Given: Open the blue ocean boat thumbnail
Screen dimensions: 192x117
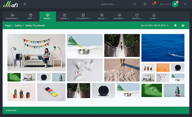Looking at the screenshot, I should [163, 48].
